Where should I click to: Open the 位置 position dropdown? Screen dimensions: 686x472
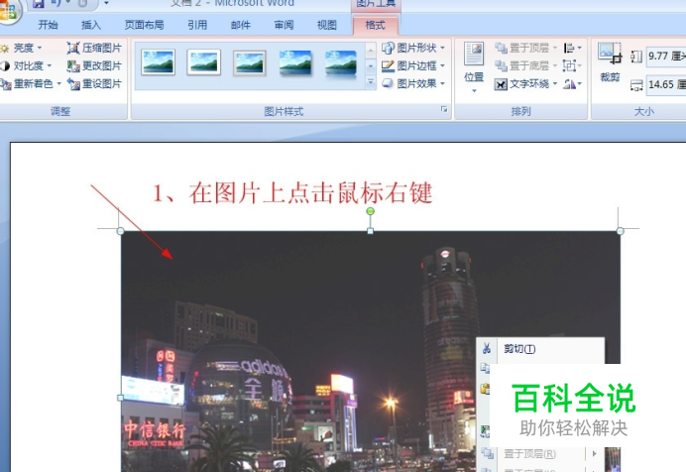pos(474,67)
